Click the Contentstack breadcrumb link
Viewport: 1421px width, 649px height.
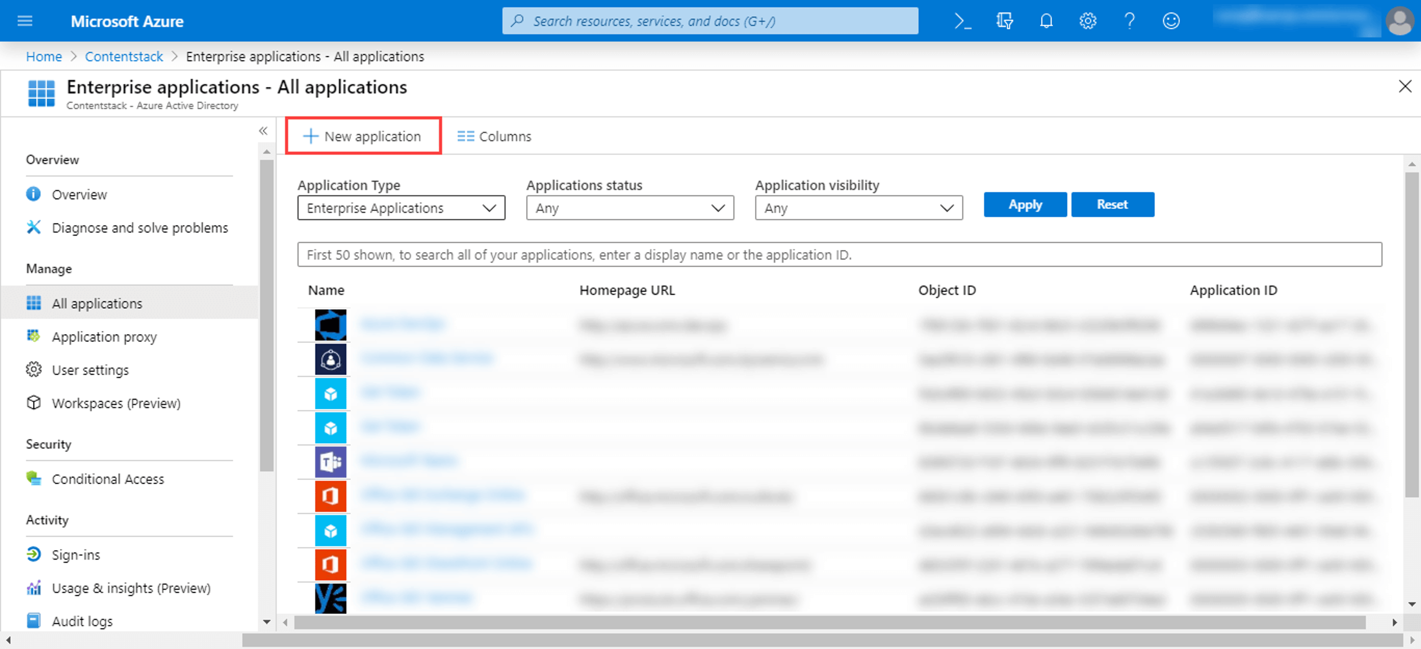pyautogui.click(x=124, y=56)
